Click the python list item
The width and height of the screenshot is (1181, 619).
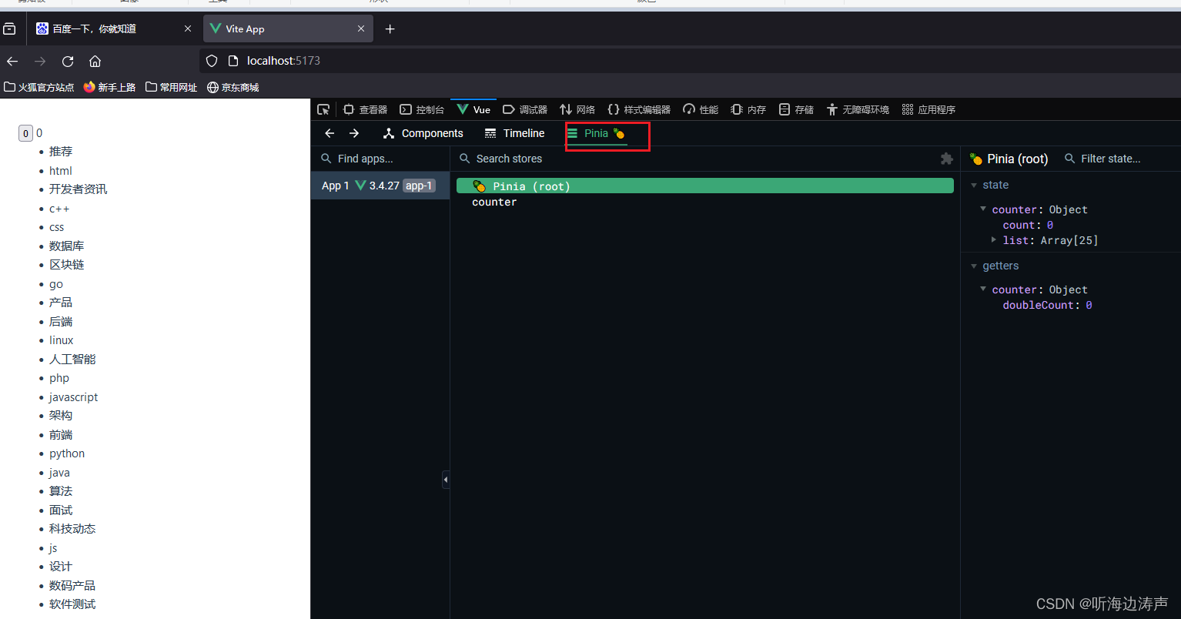67,453
